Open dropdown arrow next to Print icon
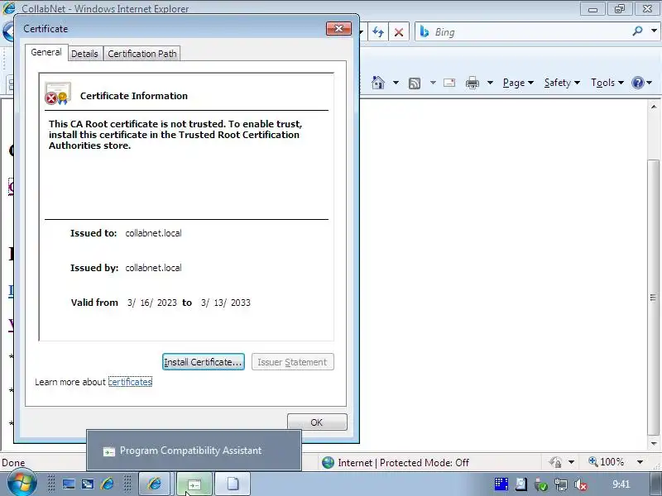The height and width of the screenshot is (496, 662). pyautogui.click(x=490, y=83)
